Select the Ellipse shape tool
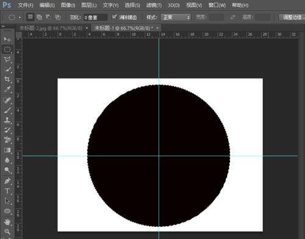This screenshot has width=305, height=239. (x=7, y=211)
